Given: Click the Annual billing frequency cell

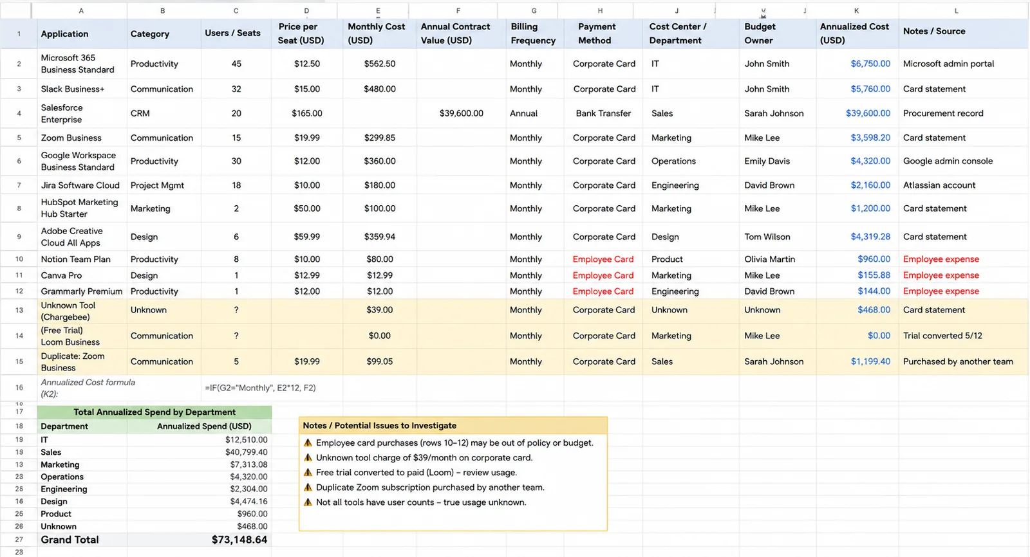Looking at the screenshot, I should coord(535,113).
